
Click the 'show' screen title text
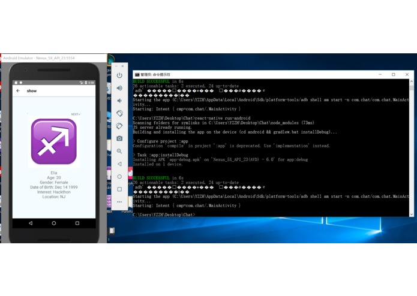click(x=32, y=91)
